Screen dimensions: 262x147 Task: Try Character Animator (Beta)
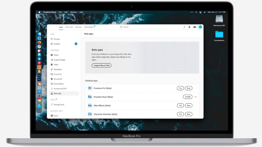180,114
